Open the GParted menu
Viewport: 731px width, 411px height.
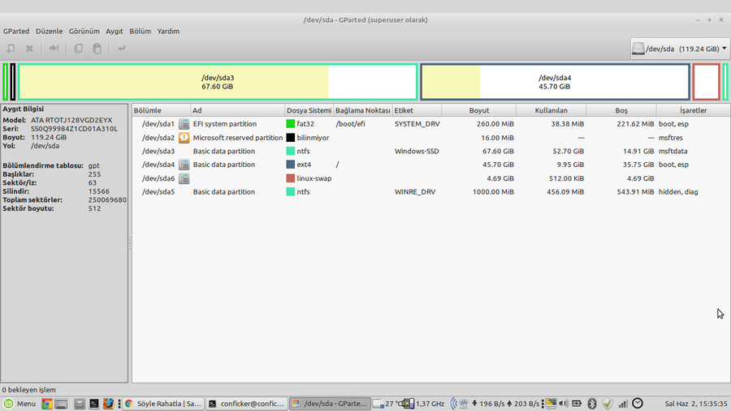pos(16,31)
